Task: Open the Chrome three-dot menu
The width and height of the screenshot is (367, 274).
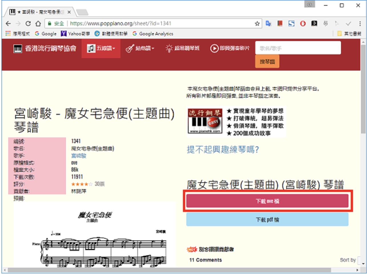Action: coord(360,23)
